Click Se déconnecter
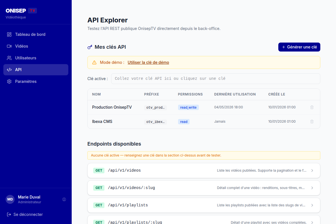 point(25,214)
